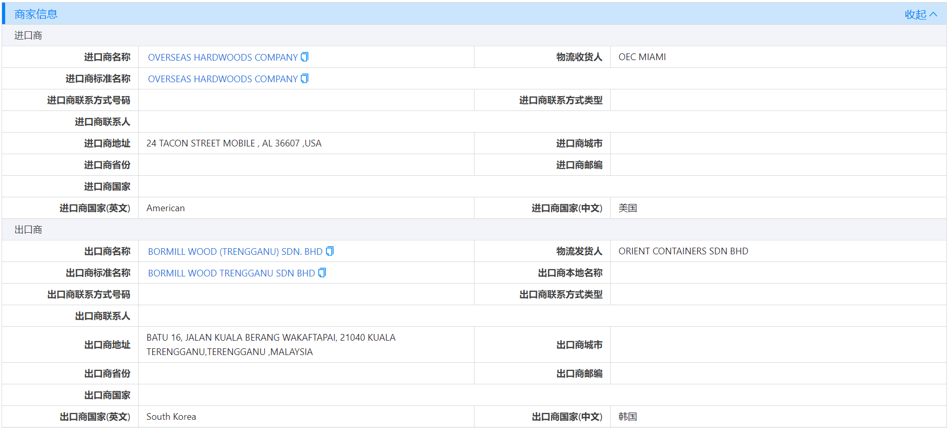Copy the exporter name BORMILL WOOD (TRENGGANU)

[x=330, y=251]
